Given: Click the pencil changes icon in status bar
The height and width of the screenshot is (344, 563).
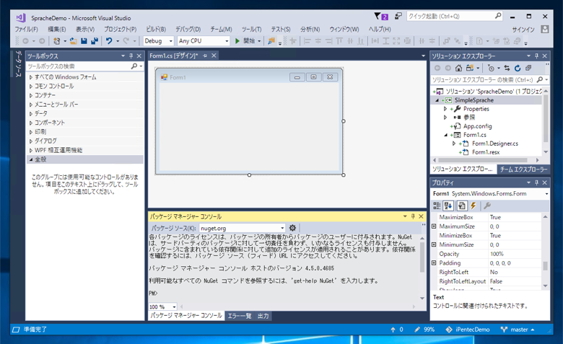Looking at the screenshot, I should click(x=417, y=330).
